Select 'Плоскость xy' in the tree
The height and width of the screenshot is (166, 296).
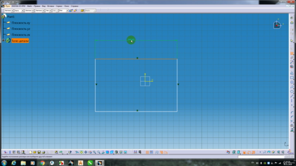click(x=21, y=23)
